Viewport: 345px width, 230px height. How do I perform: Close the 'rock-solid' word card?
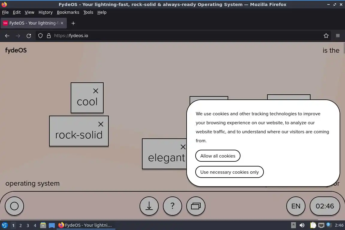[x=101, y=124]
